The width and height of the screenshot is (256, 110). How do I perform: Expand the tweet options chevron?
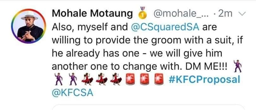click(241, 14)
